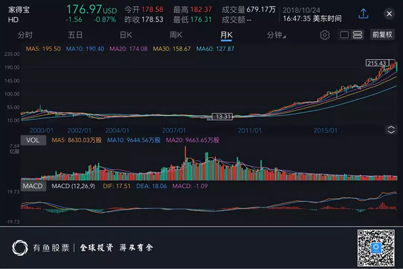Open the 分钟 minute interval dropdown
This screenshot has height=269, width=403.
point(276,35)
